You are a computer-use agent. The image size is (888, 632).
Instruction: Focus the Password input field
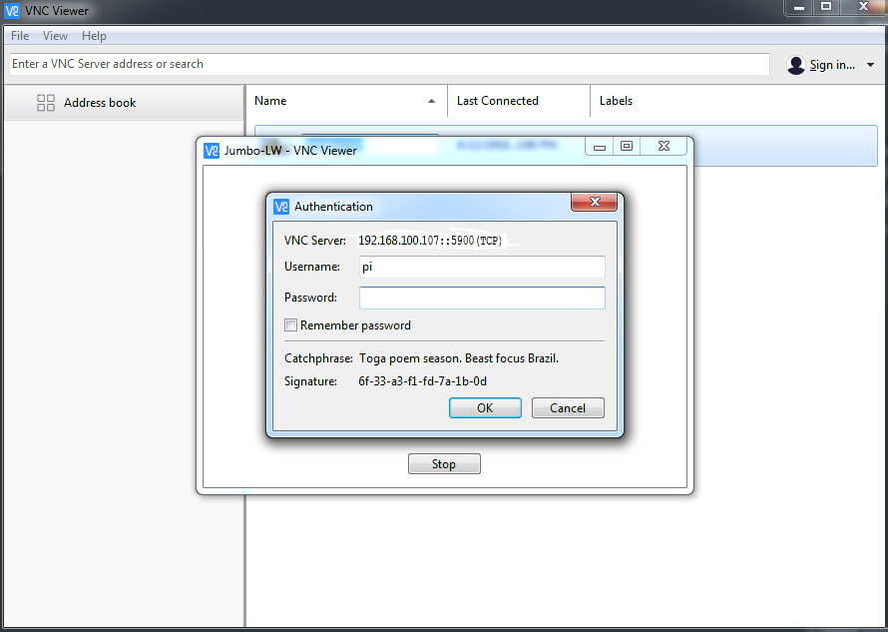[482, 298]
